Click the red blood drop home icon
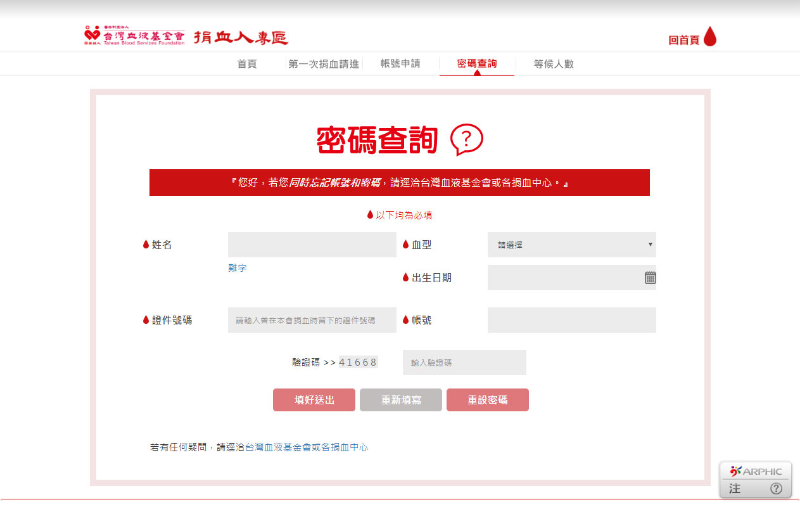The height and width of the screenshot is (507, 800). pyautogui.click(x=709, y=37)
